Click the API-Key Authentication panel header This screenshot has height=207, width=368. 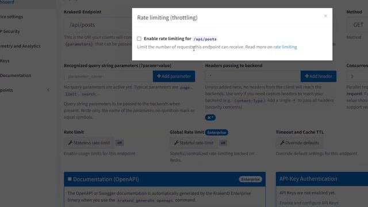click(x=322, y=179)
